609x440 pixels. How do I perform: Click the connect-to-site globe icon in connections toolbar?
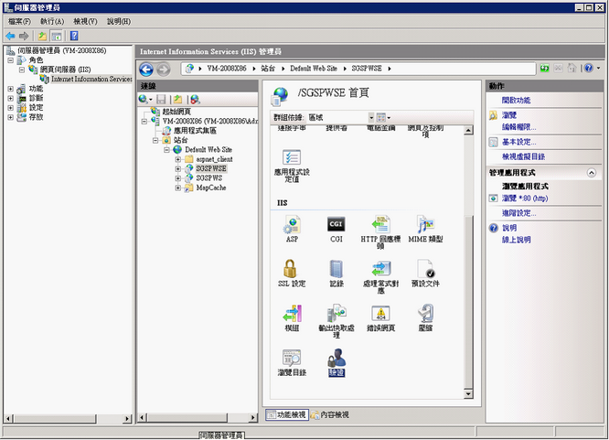195,100
